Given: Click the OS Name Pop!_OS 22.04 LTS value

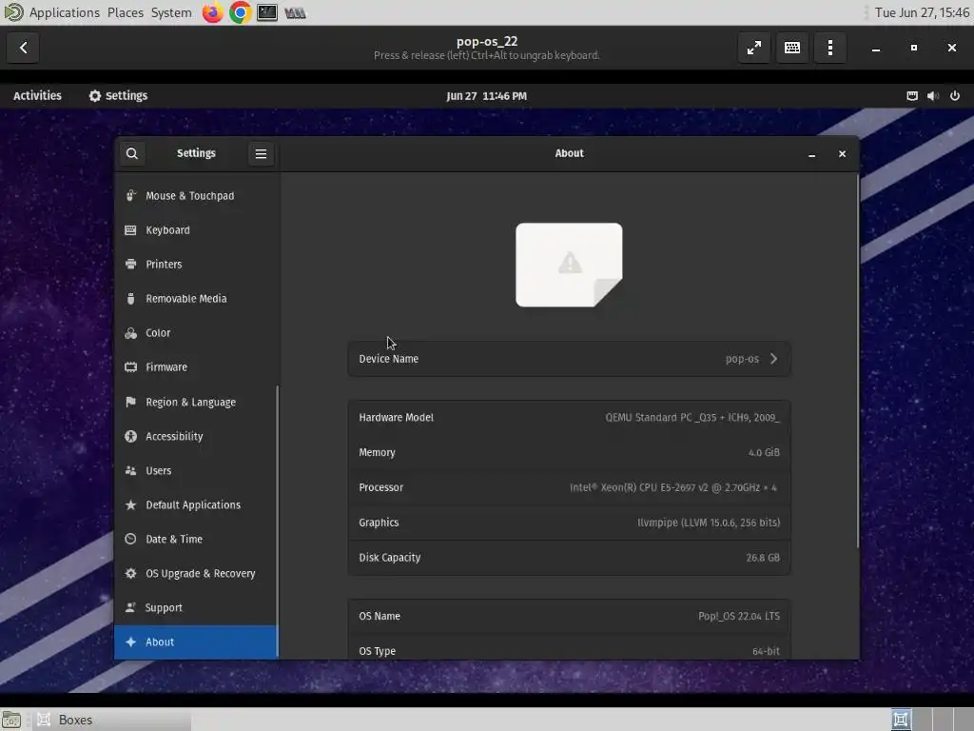Looking at the screenshot, I should coord(738,616).
